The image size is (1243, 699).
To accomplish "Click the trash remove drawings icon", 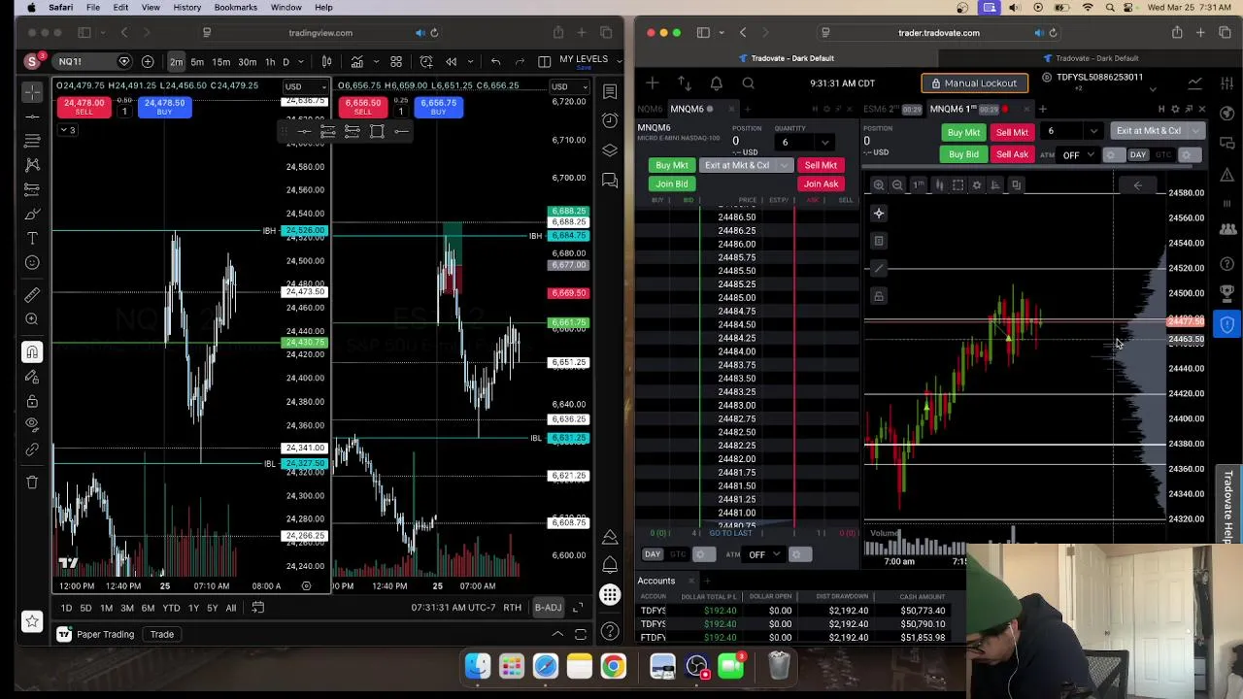I will (x=32, y=482).
